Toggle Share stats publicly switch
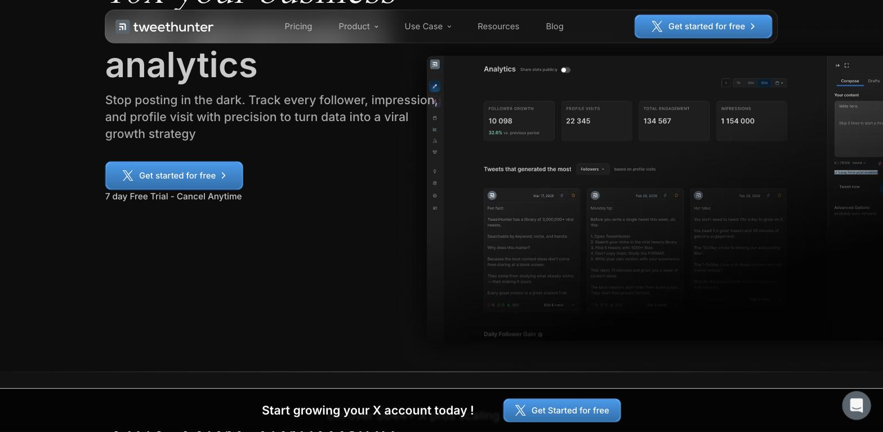The image size is (883, 432). pos(565,70)
